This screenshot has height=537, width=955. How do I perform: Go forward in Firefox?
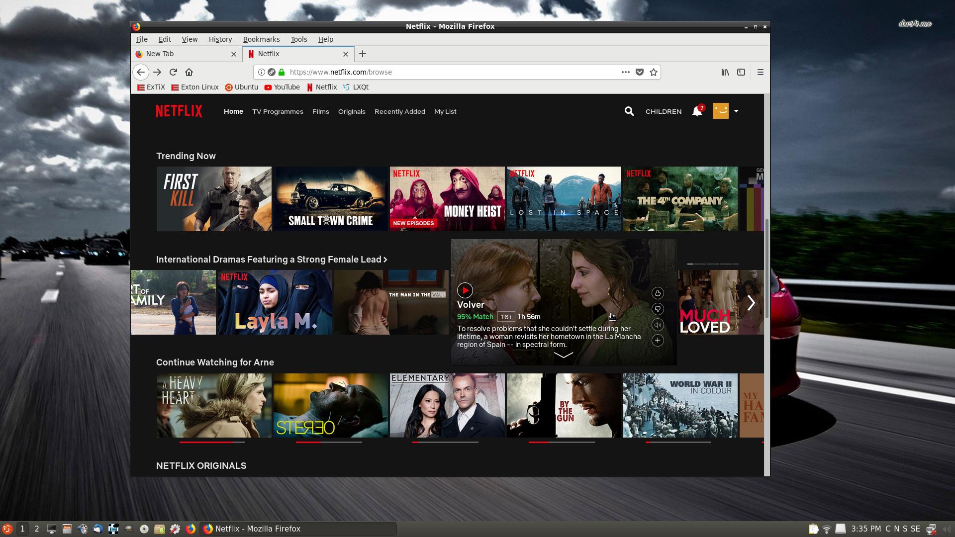[157, 72]
